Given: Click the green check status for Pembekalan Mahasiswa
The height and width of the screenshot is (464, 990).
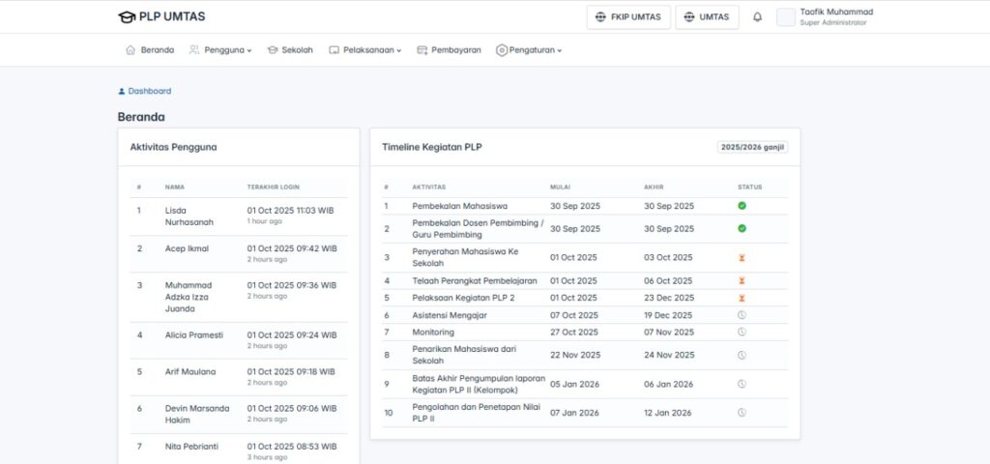Looking at the screenshot, I should click(742, 206).
